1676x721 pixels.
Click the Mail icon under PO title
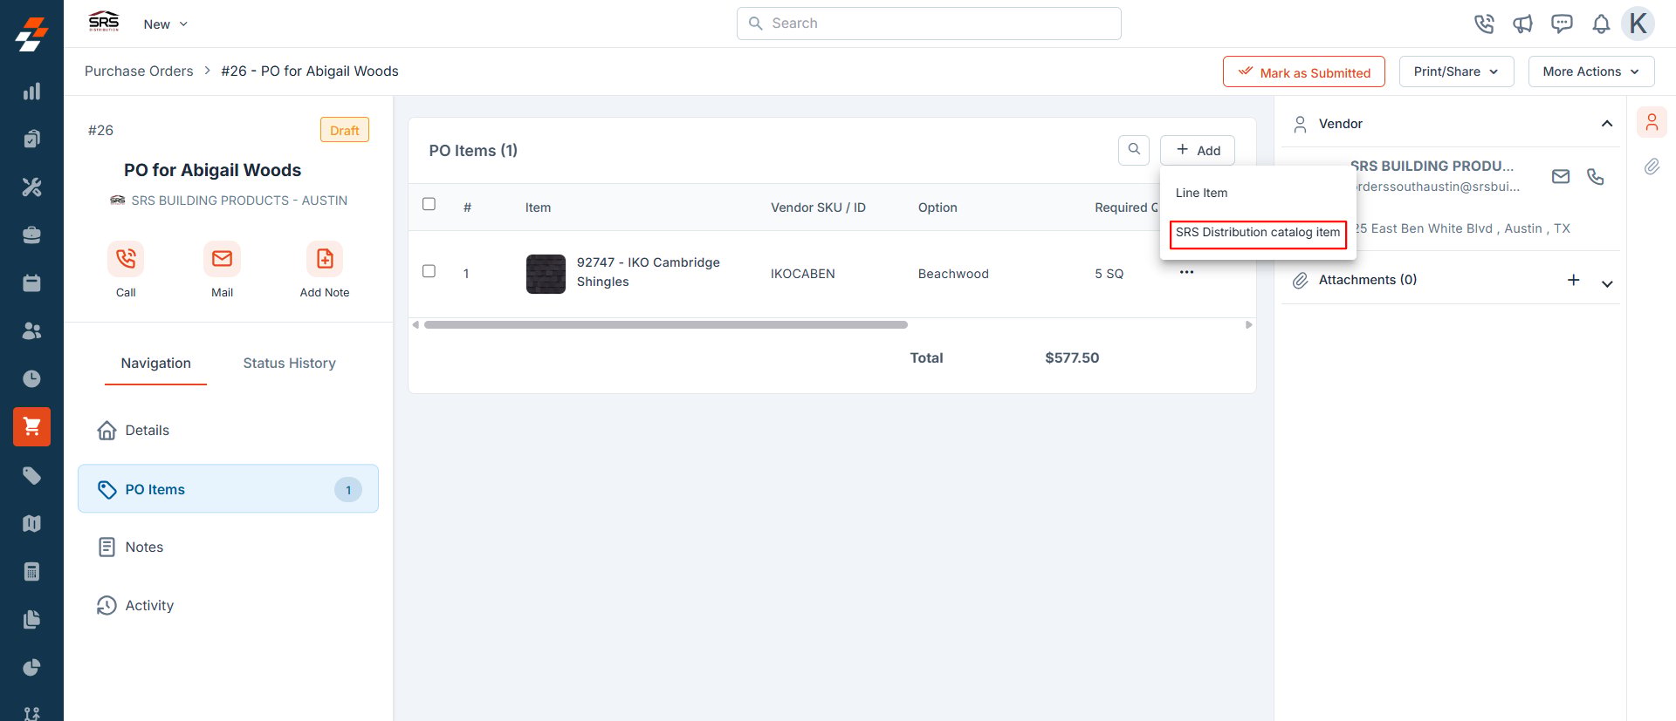(x=222, y=259)
